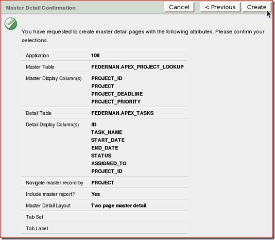Click the PROJECT_PRIORITY master column entry

[x=116, y=101]
